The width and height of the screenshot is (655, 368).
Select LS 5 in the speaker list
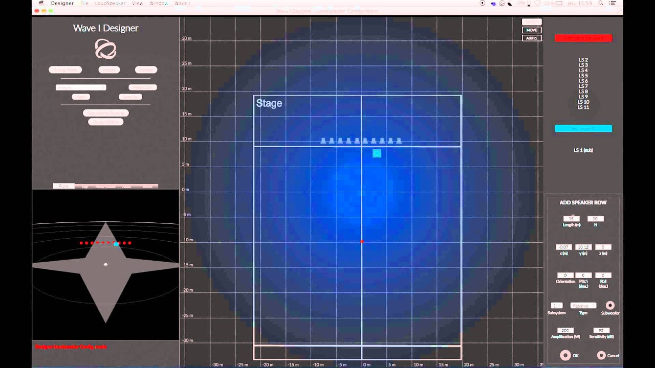coord(583,76)
